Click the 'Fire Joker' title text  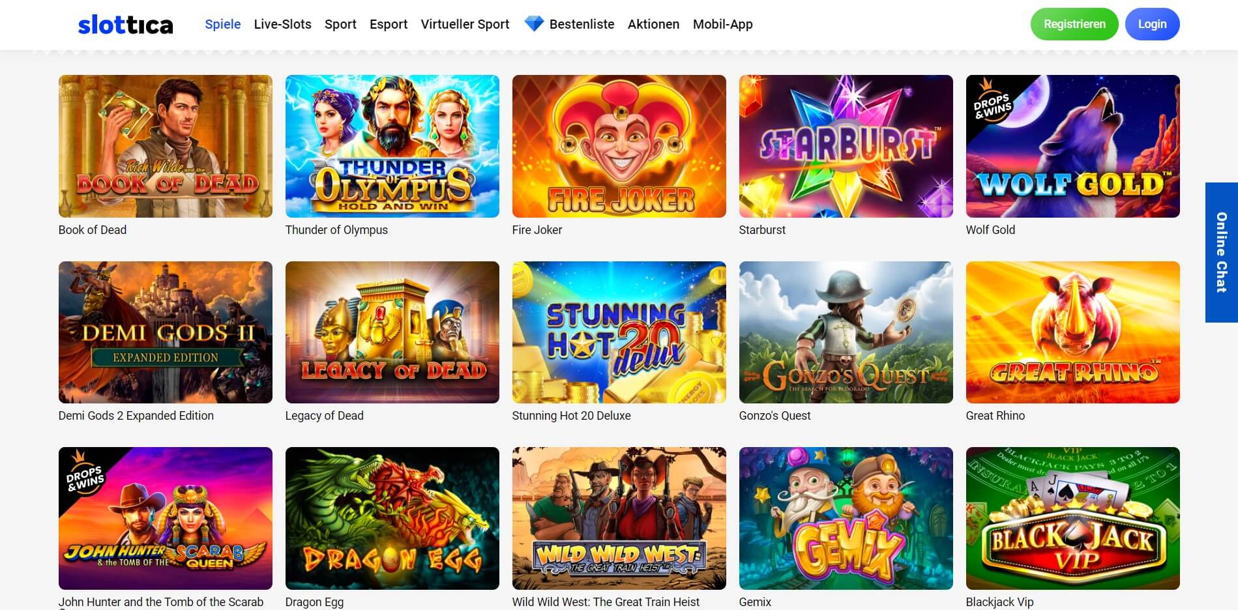(537, 230)
